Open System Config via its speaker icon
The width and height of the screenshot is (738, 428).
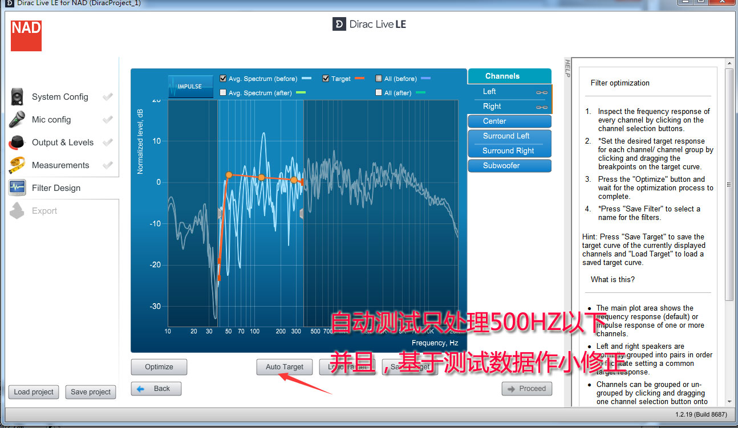(x=17, y=96)
